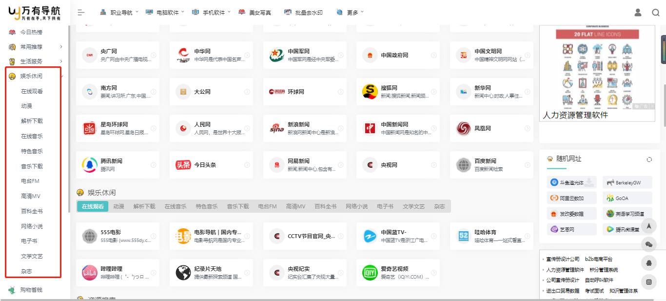The width and height of the screenshot is (666, 301).
Task: Click the QQ penguin floating icon
Action: 648,263
